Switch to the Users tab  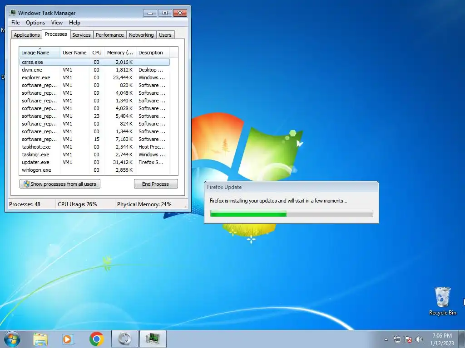(x=165, y=35)
